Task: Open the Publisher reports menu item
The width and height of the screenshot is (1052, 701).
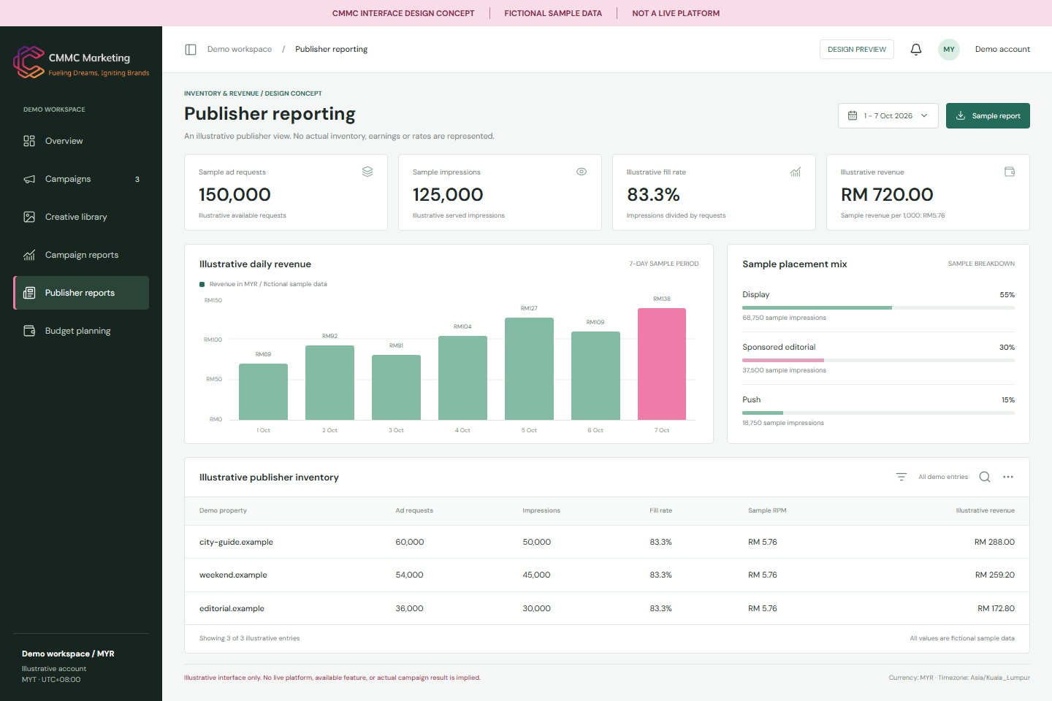Action: pyautogui.click(x=81, y=293)
